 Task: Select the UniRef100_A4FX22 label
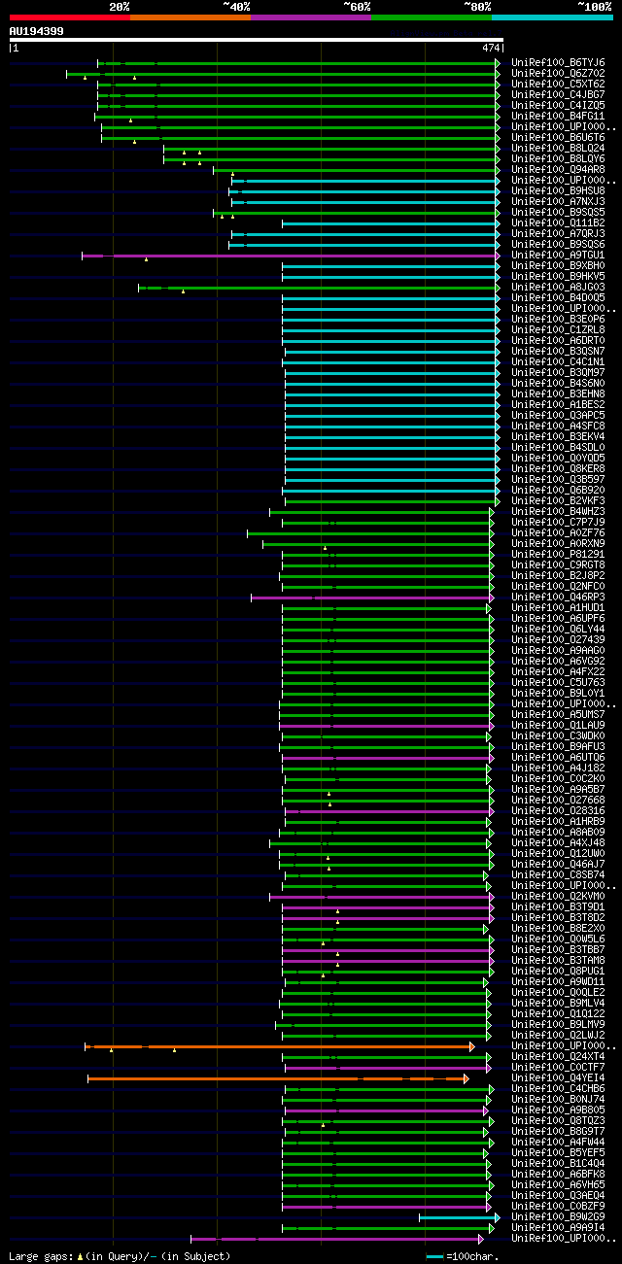[x=558, y=671]
